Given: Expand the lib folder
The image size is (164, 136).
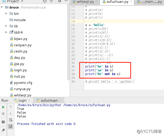Looking at the screenshot, I should tap(6, 26).
